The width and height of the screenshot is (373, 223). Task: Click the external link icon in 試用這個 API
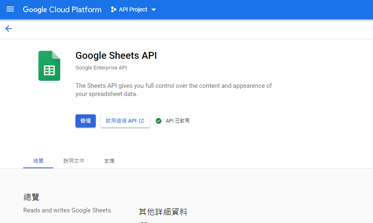(x=141, y=121)
